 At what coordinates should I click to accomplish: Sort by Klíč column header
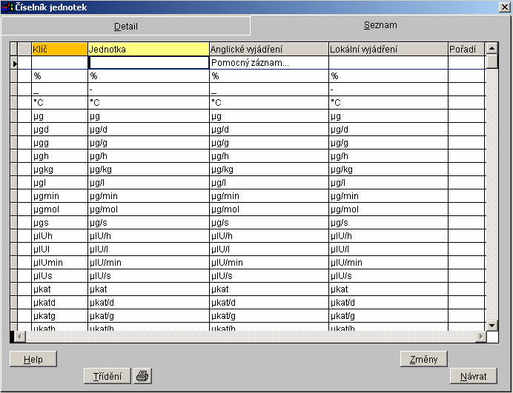coord(59,49)
